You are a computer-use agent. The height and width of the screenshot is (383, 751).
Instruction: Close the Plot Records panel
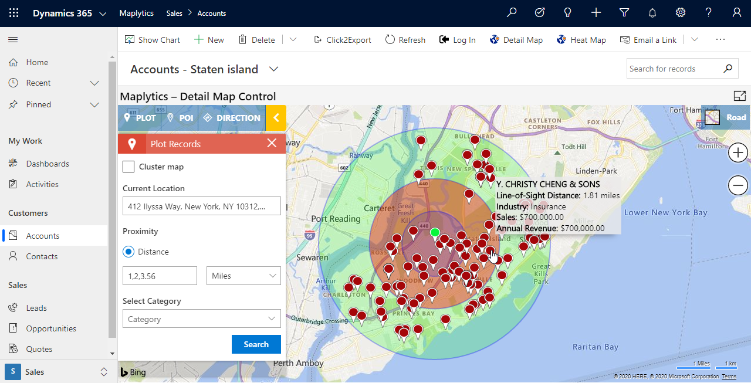272,143
